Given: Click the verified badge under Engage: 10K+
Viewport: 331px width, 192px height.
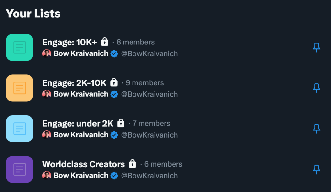Looking at the screenshot, I should [114, 53].
